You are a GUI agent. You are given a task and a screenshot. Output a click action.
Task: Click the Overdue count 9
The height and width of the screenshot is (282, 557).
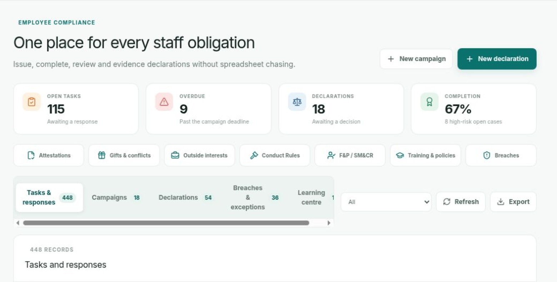(184, 109)
